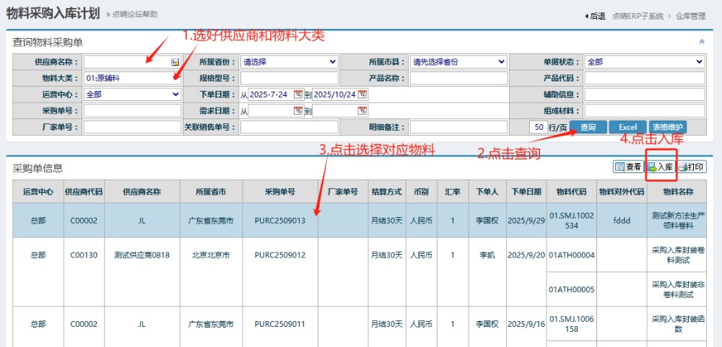Click the 打印 print button
Screen dimensions: 722x347
[691, 167]
